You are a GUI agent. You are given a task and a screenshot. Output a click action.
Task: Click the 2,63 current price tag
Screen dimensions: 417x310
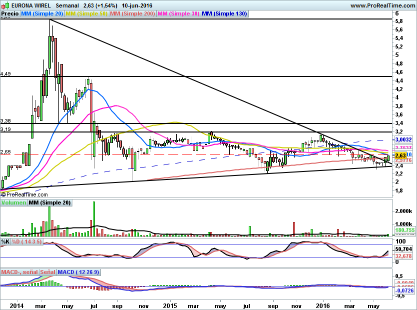tap(400, 156)
